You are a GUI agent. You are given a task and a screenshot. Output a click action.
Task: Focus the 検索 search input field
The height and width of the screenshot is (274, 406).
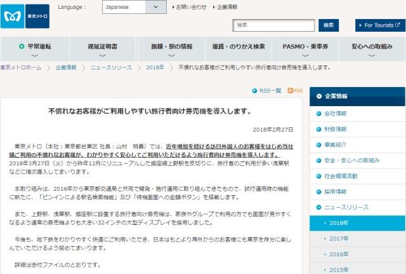273,25
